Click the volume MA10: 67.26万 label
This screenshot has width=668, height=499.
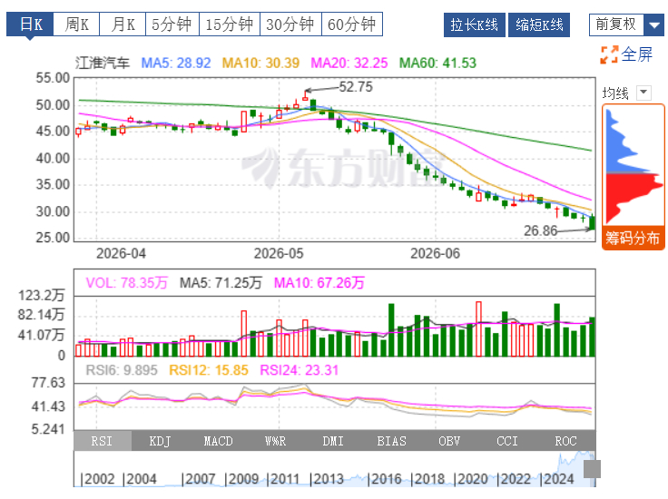pyautogui.click(x=319, y=283)
